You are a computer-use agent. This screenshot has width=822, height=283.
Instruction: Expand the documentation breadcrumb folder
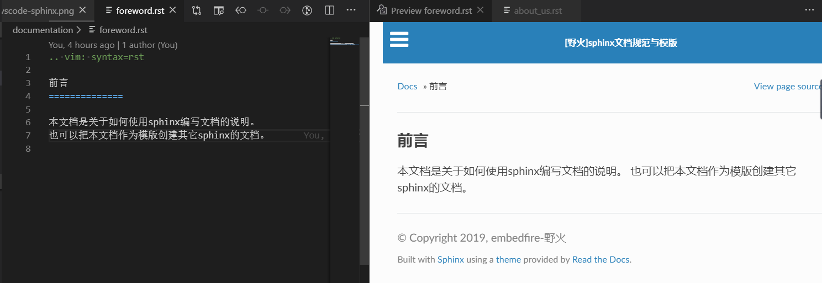tap(43, 30)
